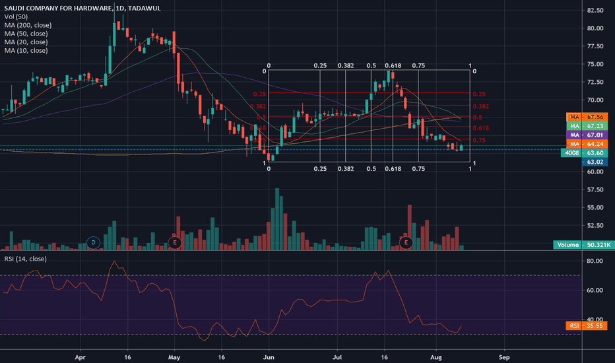This screenshot has width=615, height=363.
Task: Click the 60.00 RSI axis label
Action: [595, 290]
